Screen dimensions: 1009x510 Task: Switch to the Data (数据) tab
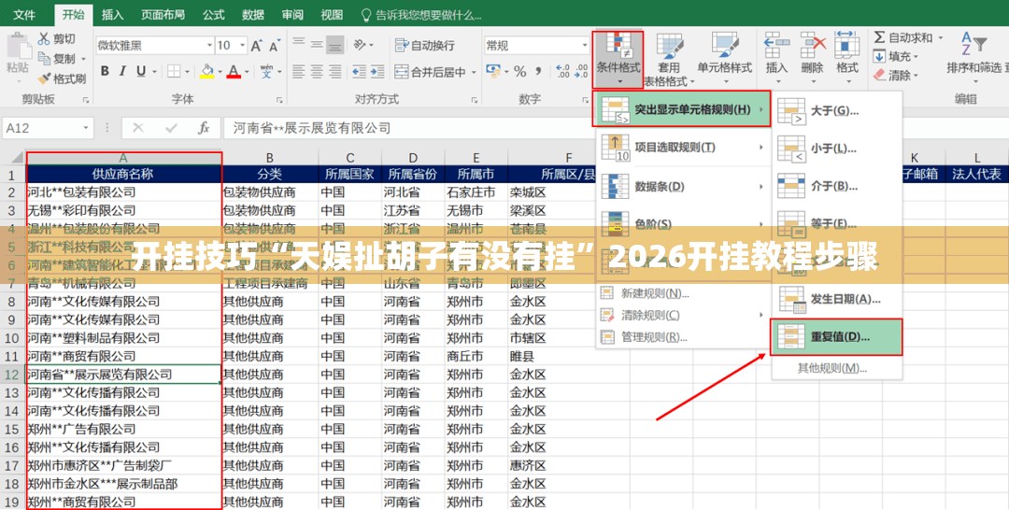(x=253, y=14)
